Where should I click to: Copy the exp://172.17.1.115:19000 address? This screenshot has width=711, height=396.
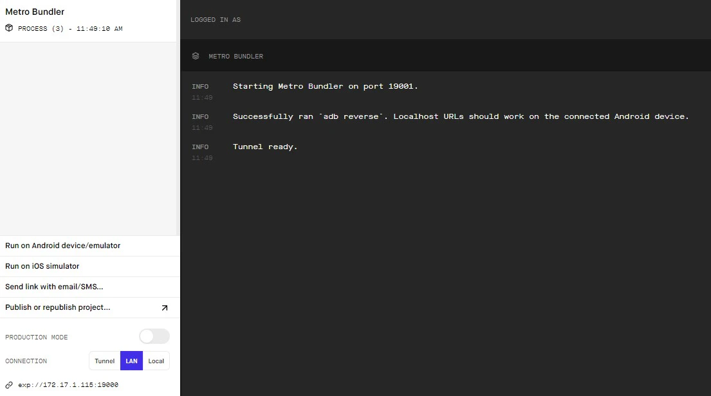[x=68, y=385]
